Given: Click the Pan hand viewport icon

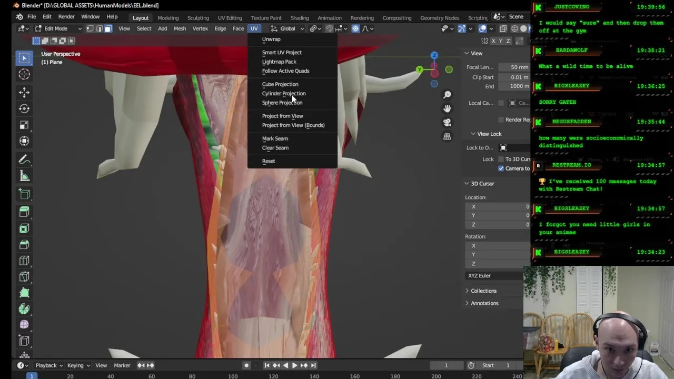Looking at the screenshot, I should pos(447,108).
